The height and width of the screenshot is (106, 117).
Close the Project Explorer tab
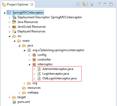32,4
